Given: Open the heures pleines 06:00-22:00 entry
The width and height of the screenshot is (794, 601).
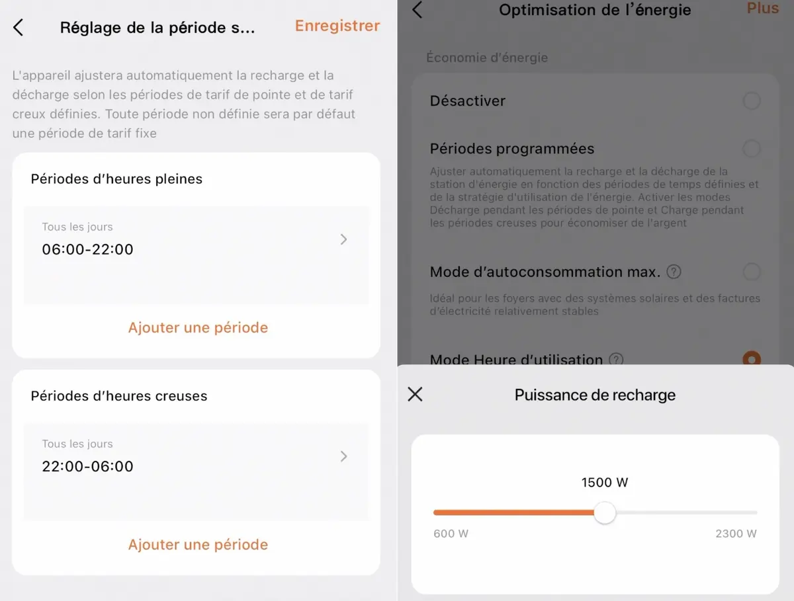Looking at the screenshot, I should pos(87,249).
